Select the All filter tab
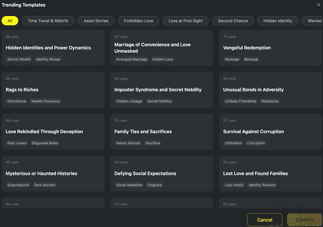The width and height of the screenshot is (323, 227). point(10,21)
